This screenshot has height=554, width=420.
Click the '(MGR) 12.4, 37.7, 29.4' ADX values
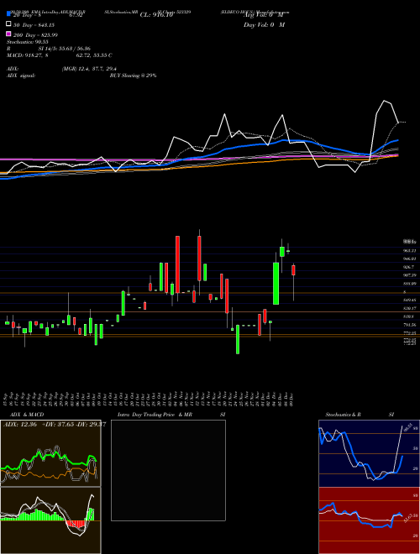point(89,69)
